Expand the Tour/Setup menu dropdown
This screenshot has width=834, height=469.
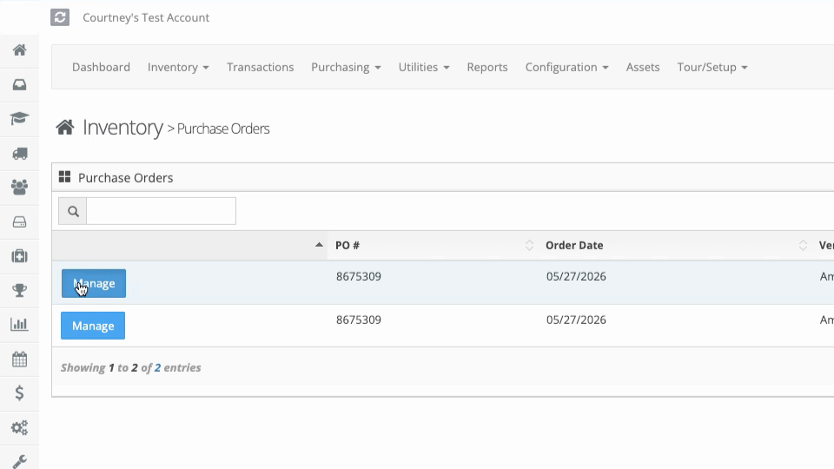click(x=712, y=67)
